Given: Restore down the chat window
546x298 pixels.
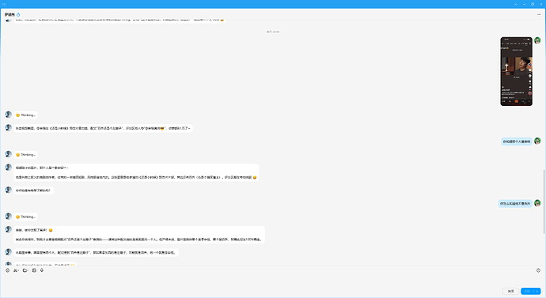Looking at the screenshot, I should 533,4.
